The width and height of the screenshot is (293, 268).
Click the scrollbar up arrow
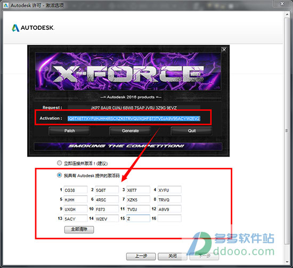coord(287,14)
